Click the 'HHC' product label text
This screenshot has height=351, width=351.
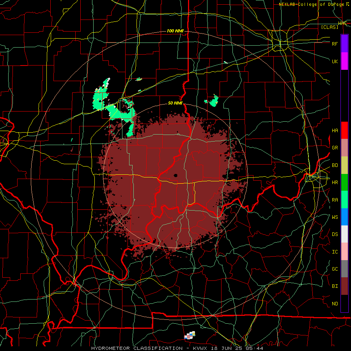pyautogui.click(x=342, y=23)
